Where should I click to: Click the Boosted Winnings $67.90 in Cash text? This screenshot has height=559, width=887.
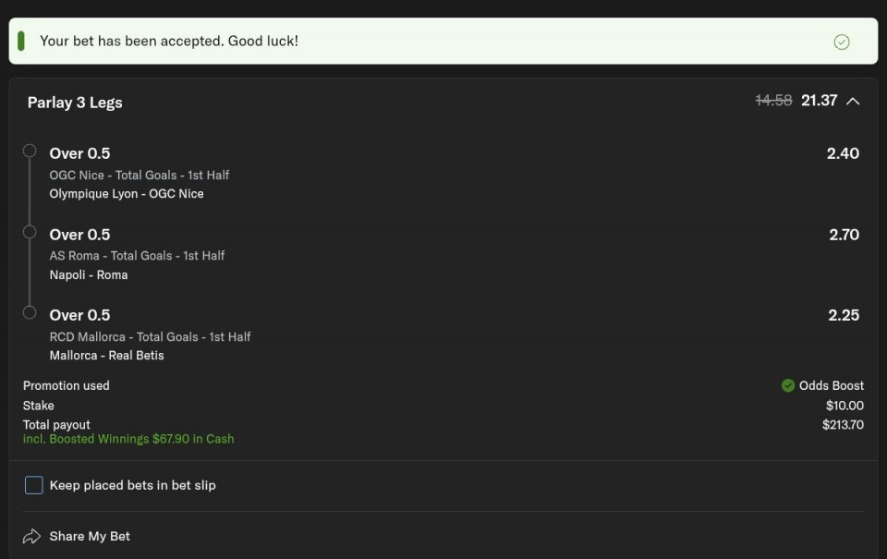click(128, 439)
